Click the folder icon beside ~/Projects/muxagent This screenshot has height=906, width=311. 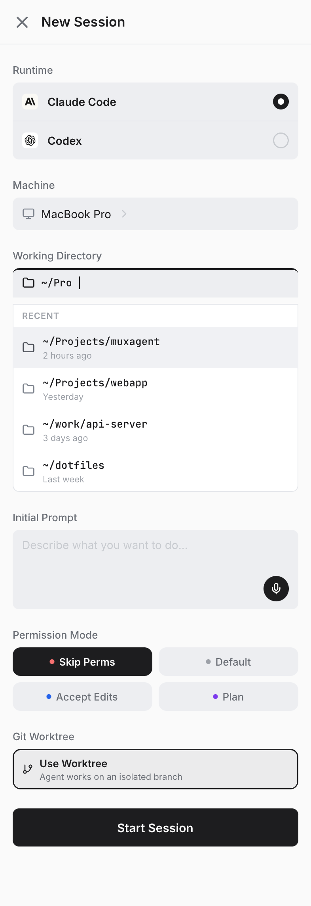[28, 347]
